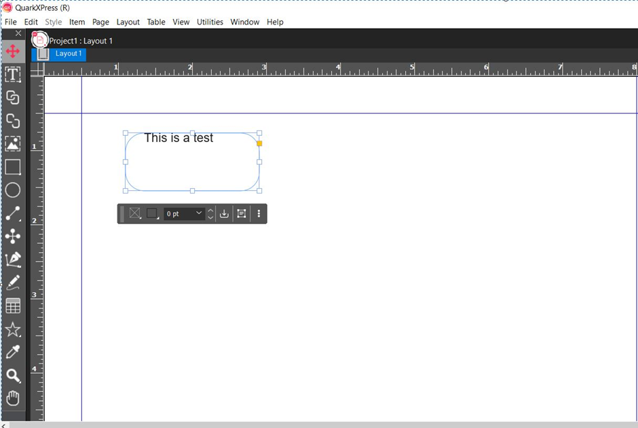
Task: Select the Picture Content tool
Action: 12,143
